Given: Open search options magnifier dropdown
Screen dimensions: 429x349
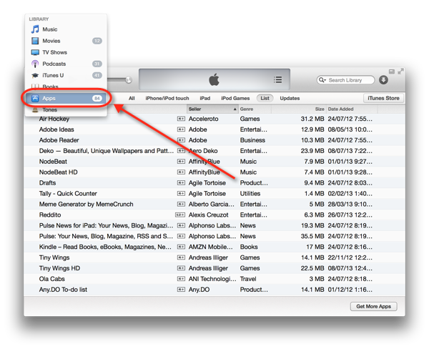Looking at the screenshot, I should pos(323,80).
